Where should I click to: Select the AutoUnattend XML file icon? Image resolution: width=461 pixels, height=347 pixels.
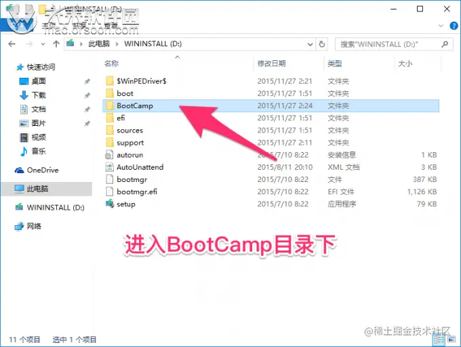tap(109, 167)
